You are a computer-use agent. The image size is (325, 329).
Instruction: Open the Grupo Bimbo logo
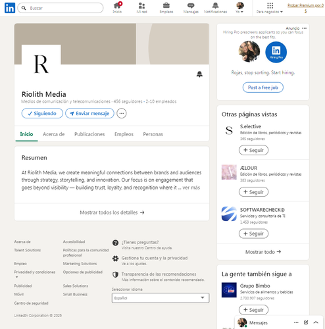click(x=229, y=290)
